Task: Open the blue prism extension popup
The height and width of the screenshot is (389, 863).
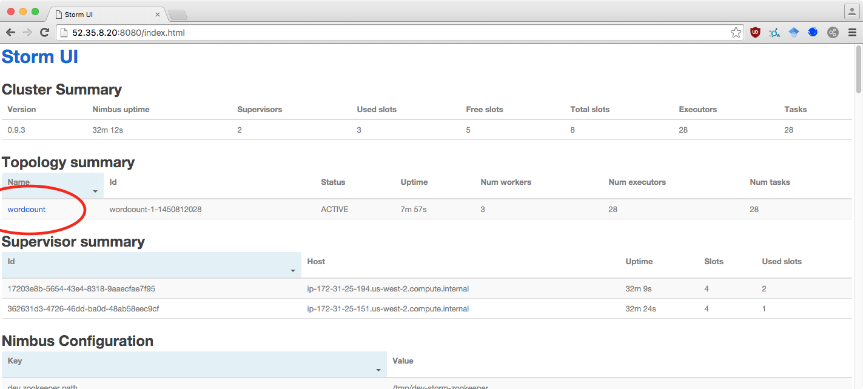Action: 794,32
